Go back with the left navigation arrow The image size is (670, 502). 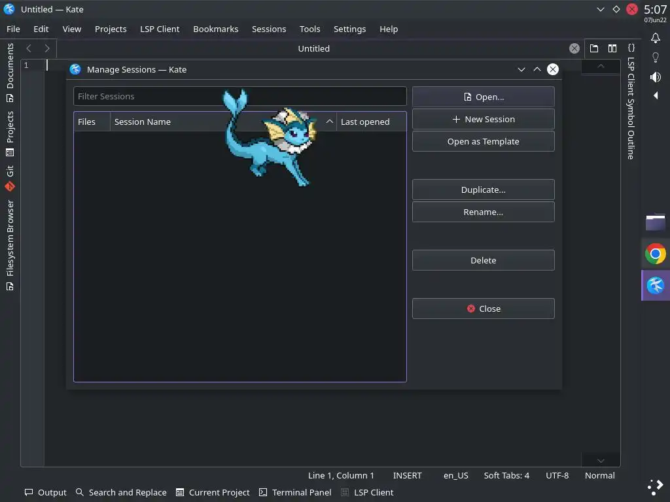pyautogui.click(x=29, y=48)
